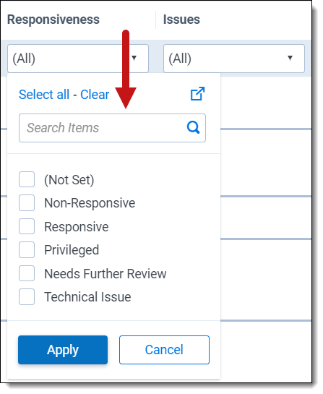Click the Clear link
The image size is (323, 394).
pyautogui.click(x=95, y=95)
